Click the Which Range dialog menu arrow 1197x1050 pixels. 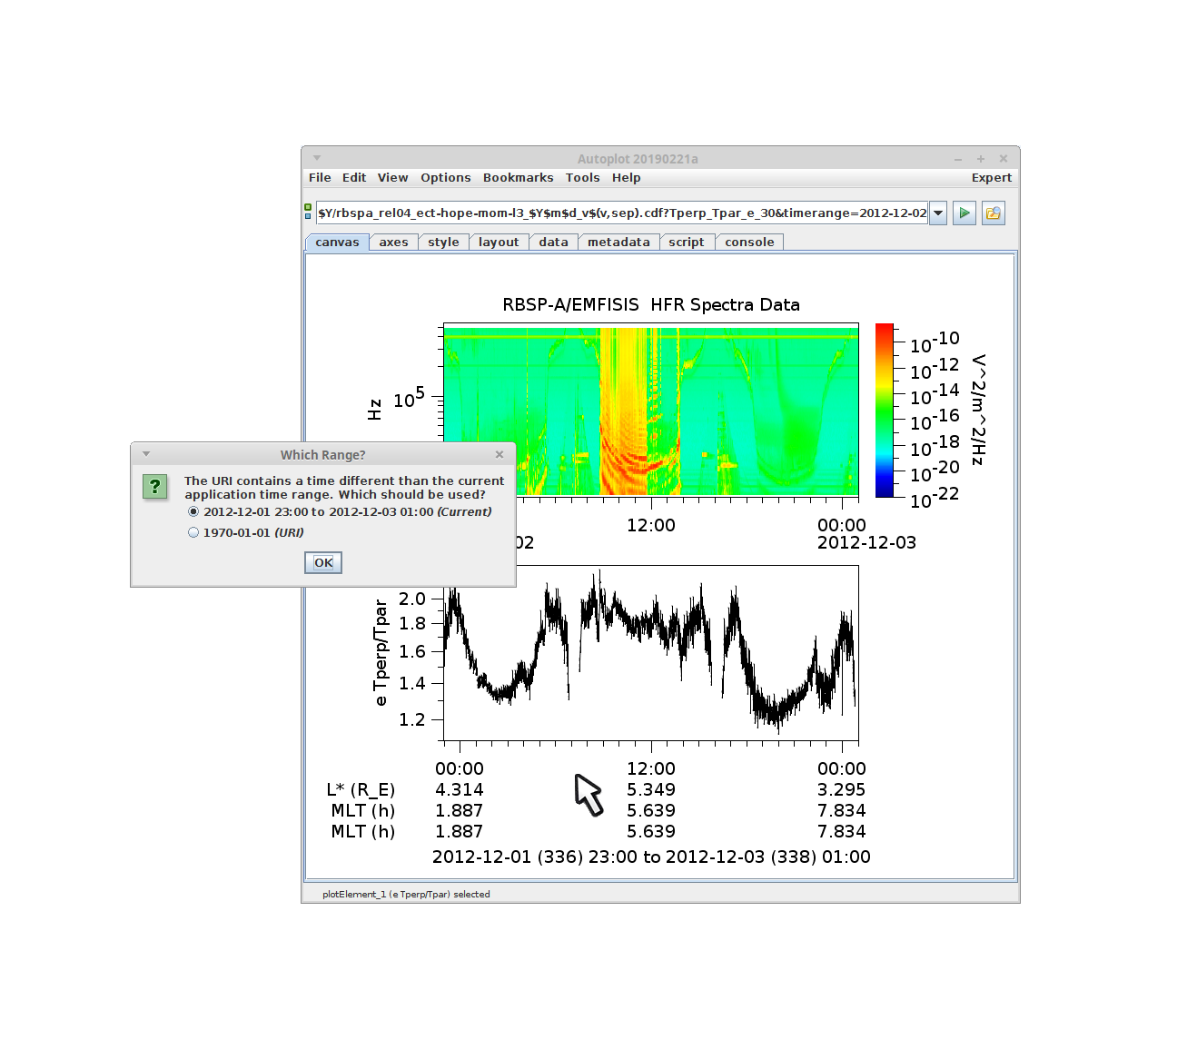click(146, 454)
